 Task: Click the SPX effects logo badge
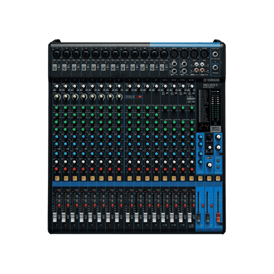pyautogui.click(x=216, y=129)
